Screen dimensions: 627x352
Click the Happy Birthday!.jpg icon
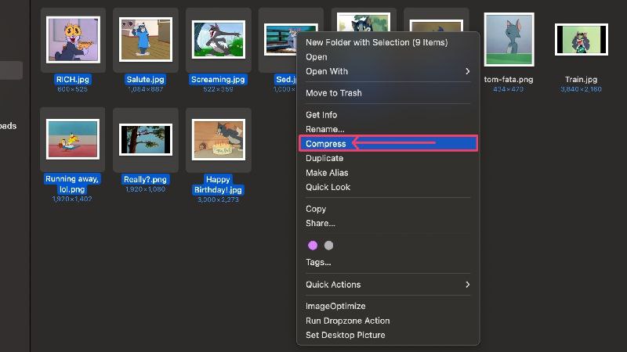(219, 139)
